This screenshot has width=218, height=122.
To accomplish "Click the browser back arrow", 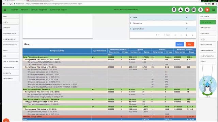I will [4, 4].
